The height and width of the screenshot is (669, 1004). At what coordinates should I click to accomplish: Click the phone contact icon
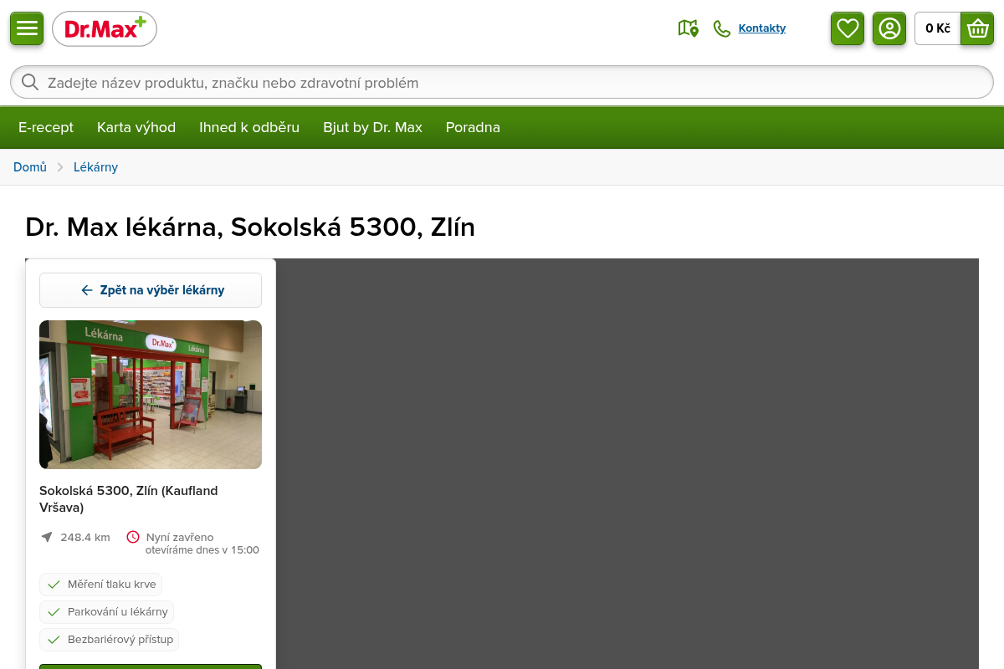click(721, 28)
